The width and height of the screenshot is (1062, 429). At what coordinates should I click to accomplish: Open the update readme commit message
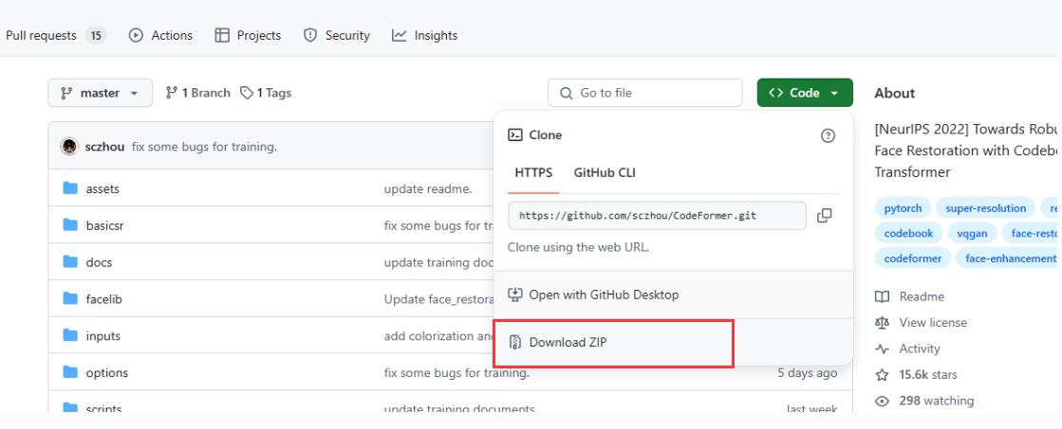(x=427, y=189)
